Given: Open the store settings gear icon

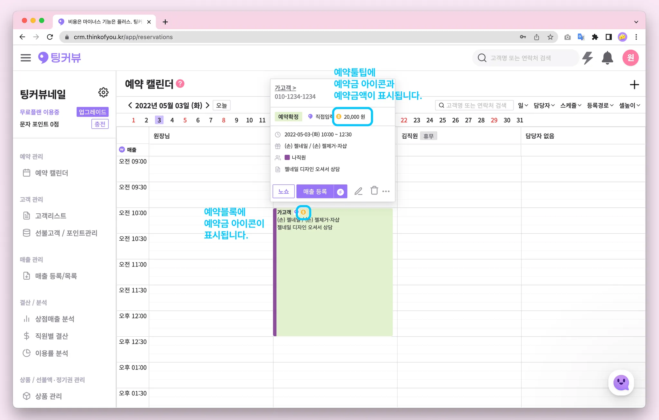Looking at the screenshot, I should 103,93.
